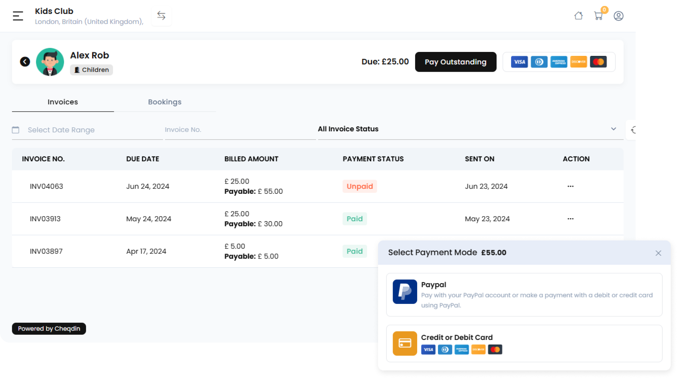
Task: Close the Select Payment Mode modal
Action: pyautogui.click(x=658, y=253)
